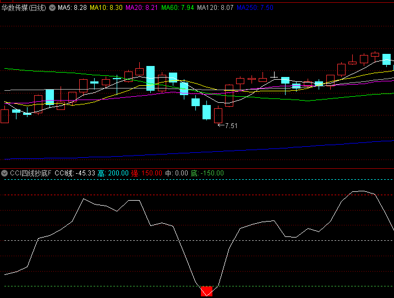The height and width of the screenshot is (298, 394).
Task: Click the CCI线 value readout
Action: point(75,173)
